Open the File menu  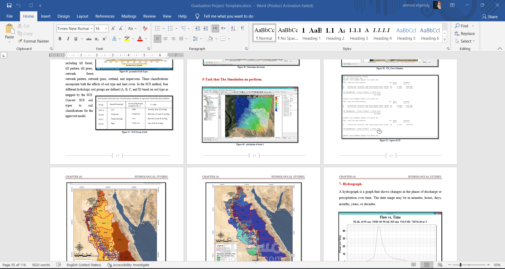[9, 16]
